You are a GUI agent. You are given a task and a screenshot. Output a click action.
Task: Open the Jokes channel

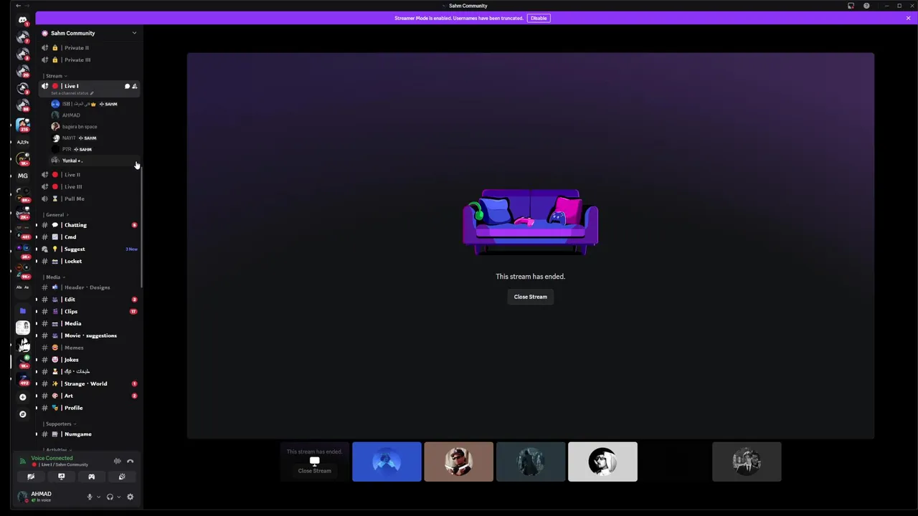pos(89,360)
